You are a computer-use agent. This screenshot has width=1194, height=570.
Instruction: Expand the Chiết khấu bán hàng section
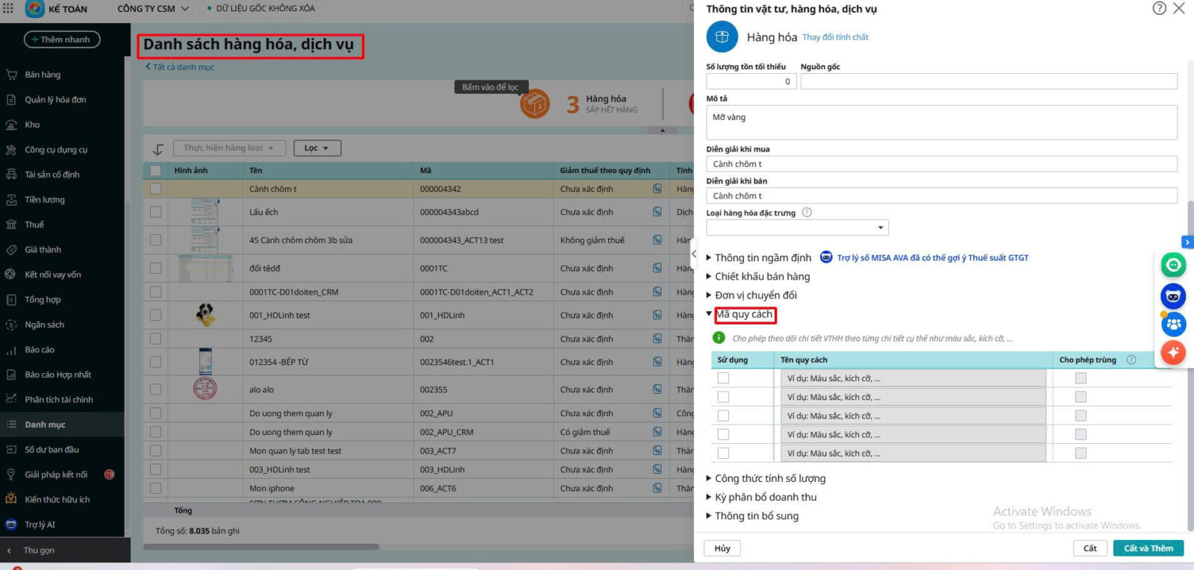[x=761, y=277]
